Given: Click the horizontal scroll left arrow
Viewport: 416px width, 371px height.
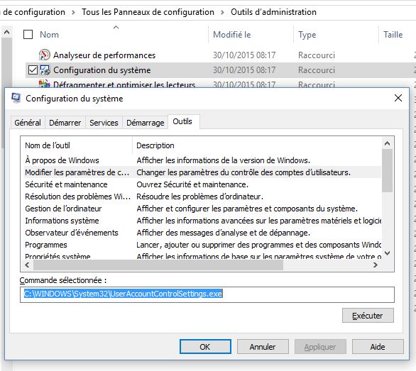Looking at the screenshot, I should [x=27, y=265].
